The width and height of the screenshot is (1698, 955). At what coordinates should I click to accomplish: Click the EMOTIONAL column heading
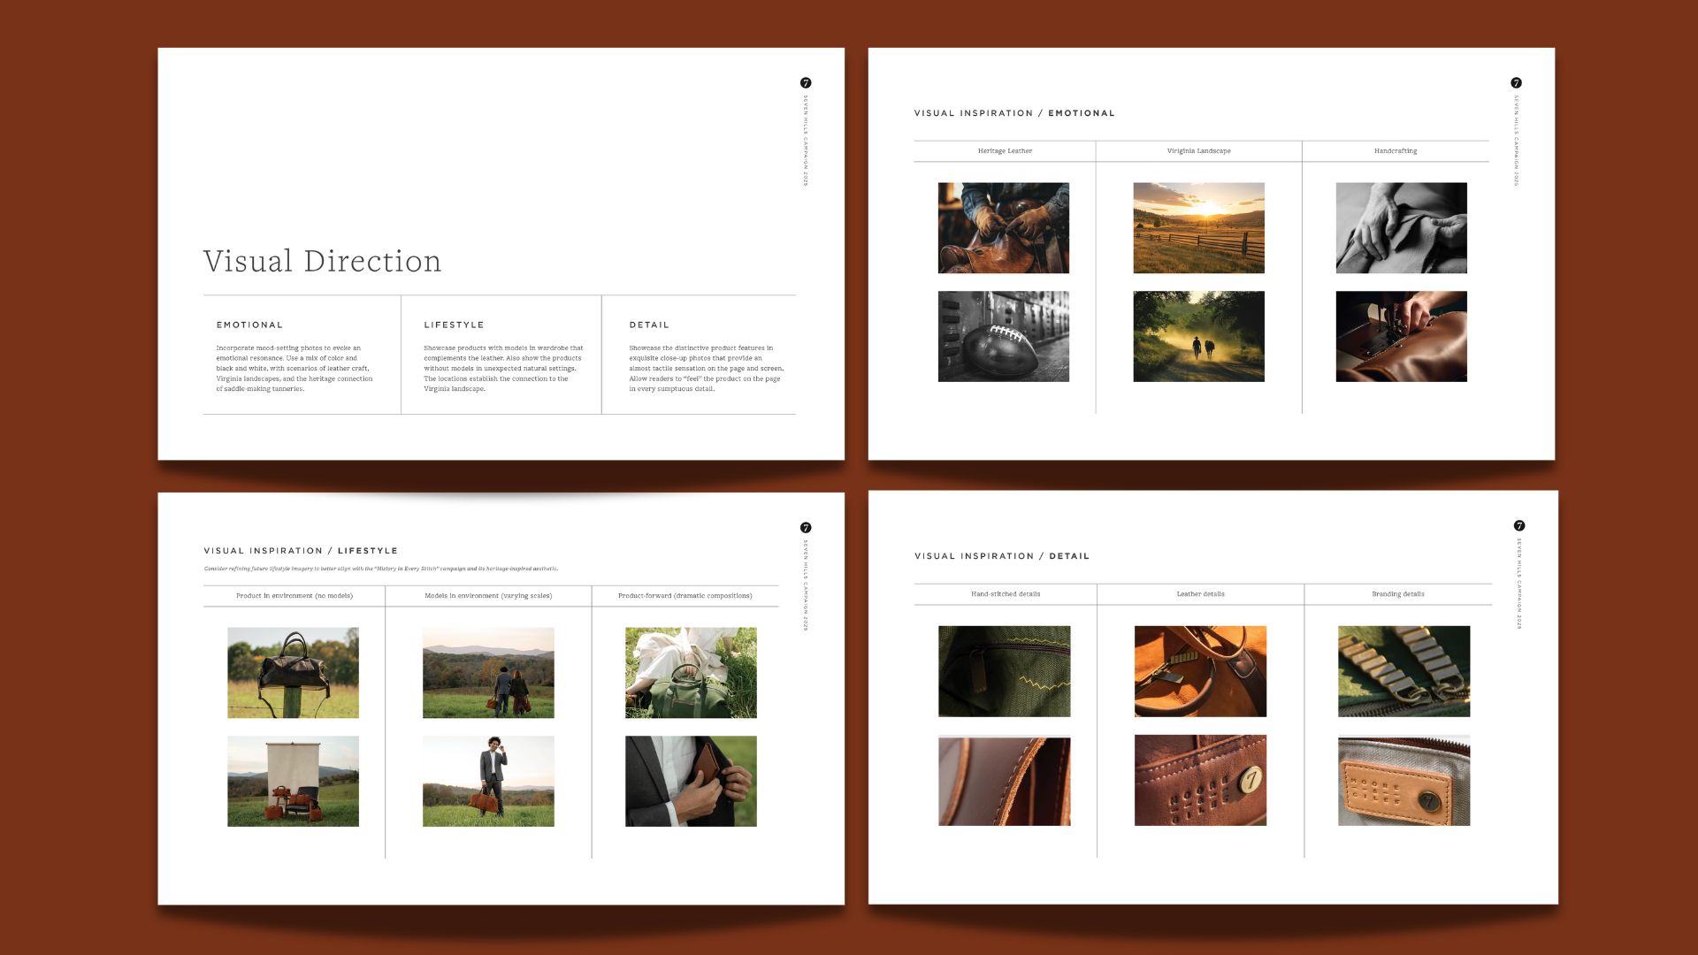249,325
